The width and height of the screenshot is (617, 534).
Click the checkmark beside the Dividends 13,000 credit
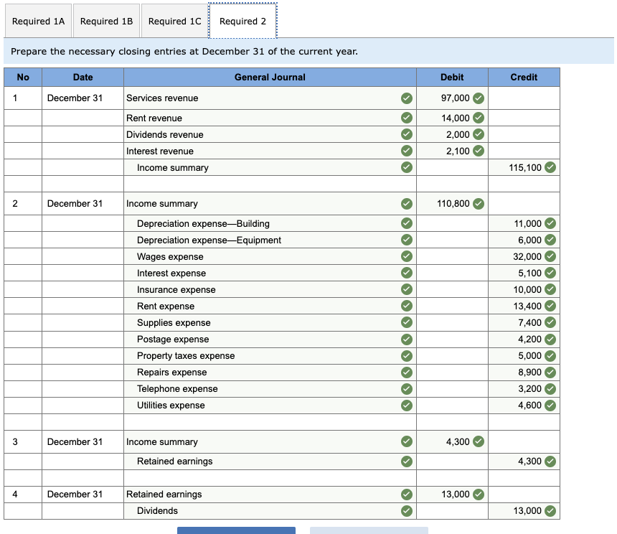coord(550,511)
